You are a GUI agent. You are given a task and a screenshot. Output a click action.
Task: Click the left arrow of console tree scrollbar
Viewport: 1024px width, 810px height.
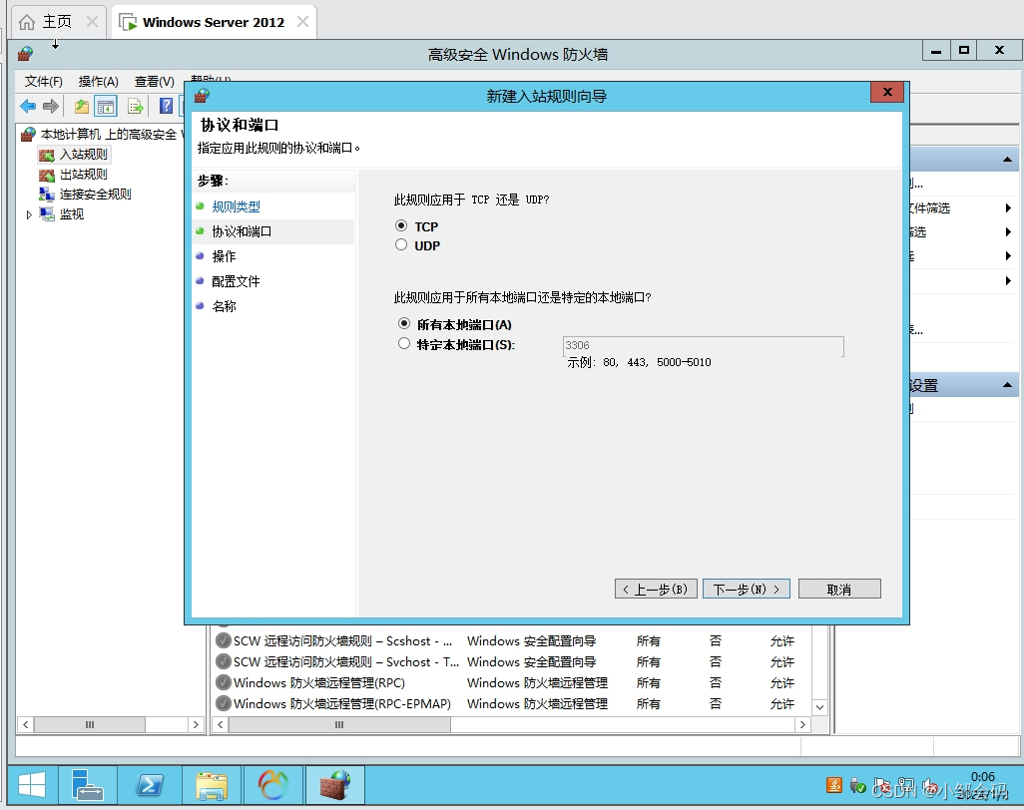[x=26, y=724]
